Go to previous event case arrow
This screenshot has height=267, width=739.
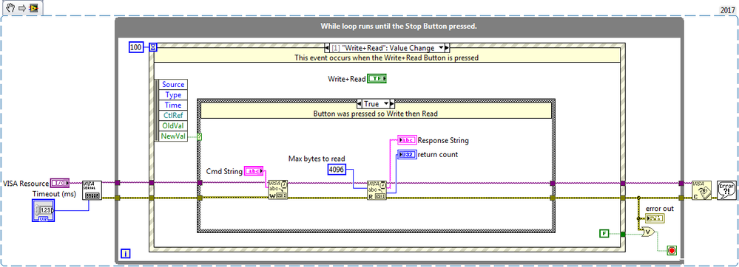pyautogui.click(x=327, y=47)
